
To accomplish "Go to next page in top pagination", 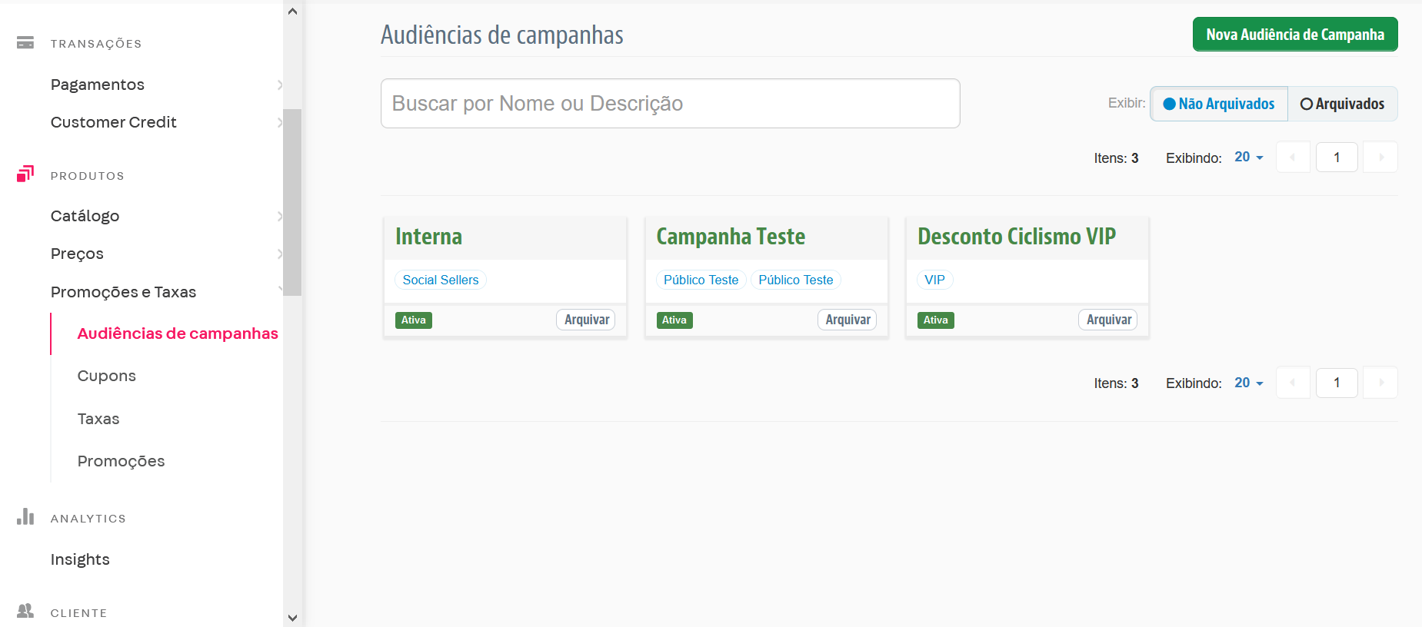I will coord(1380,158).
